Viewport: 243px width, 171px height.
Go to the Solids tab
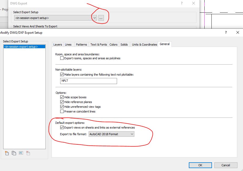click(x=124, y=45)
